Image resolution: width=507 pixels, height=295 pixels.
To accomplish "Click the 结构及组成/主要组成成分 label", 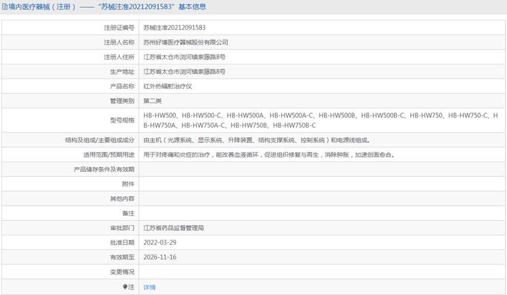I will (x=100, y=140).
